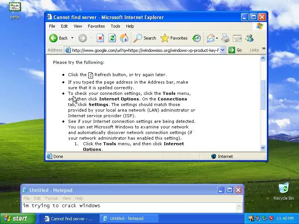
Task: Go to the Home page house icon
Action: point(124,38)
